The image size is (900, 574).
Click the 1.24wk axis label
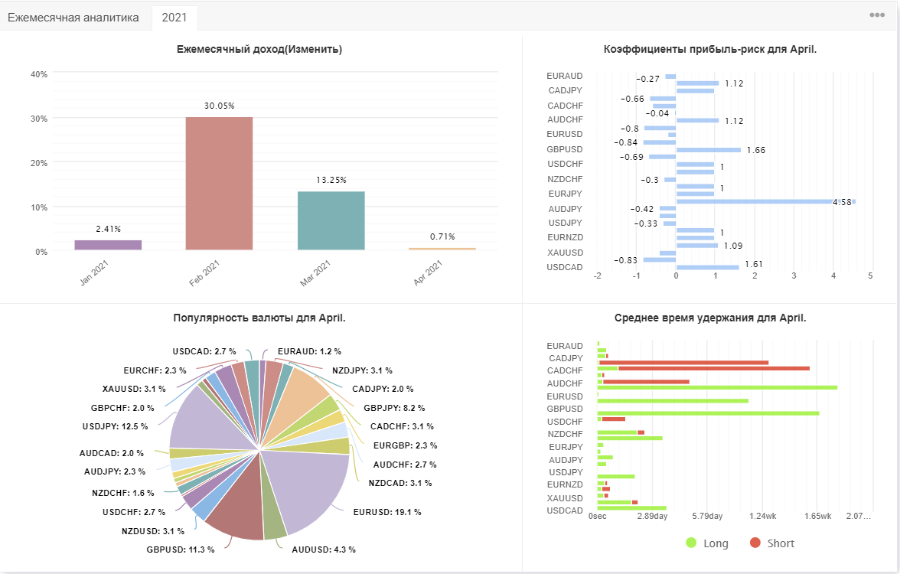click(x=762, y=516)
